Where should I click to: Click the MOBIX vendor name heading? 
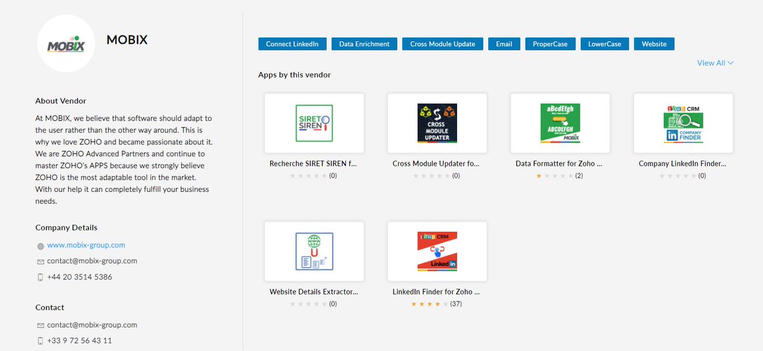click(127, 39)
